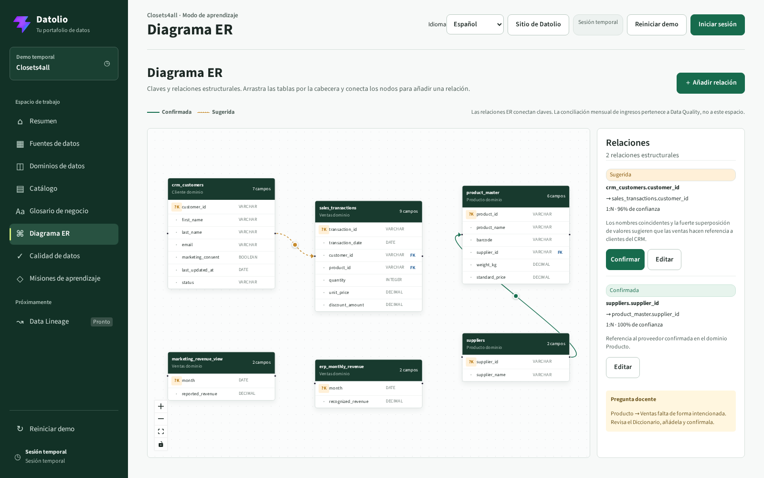Fit diagram to view
This screenshot has width=764, height=478.
[x=161, y=431]
